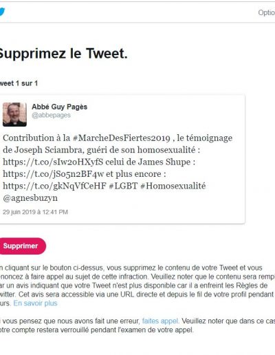
Task: Click the 29 juin 2019 timestamp
Action: click(x=35, y=212)
